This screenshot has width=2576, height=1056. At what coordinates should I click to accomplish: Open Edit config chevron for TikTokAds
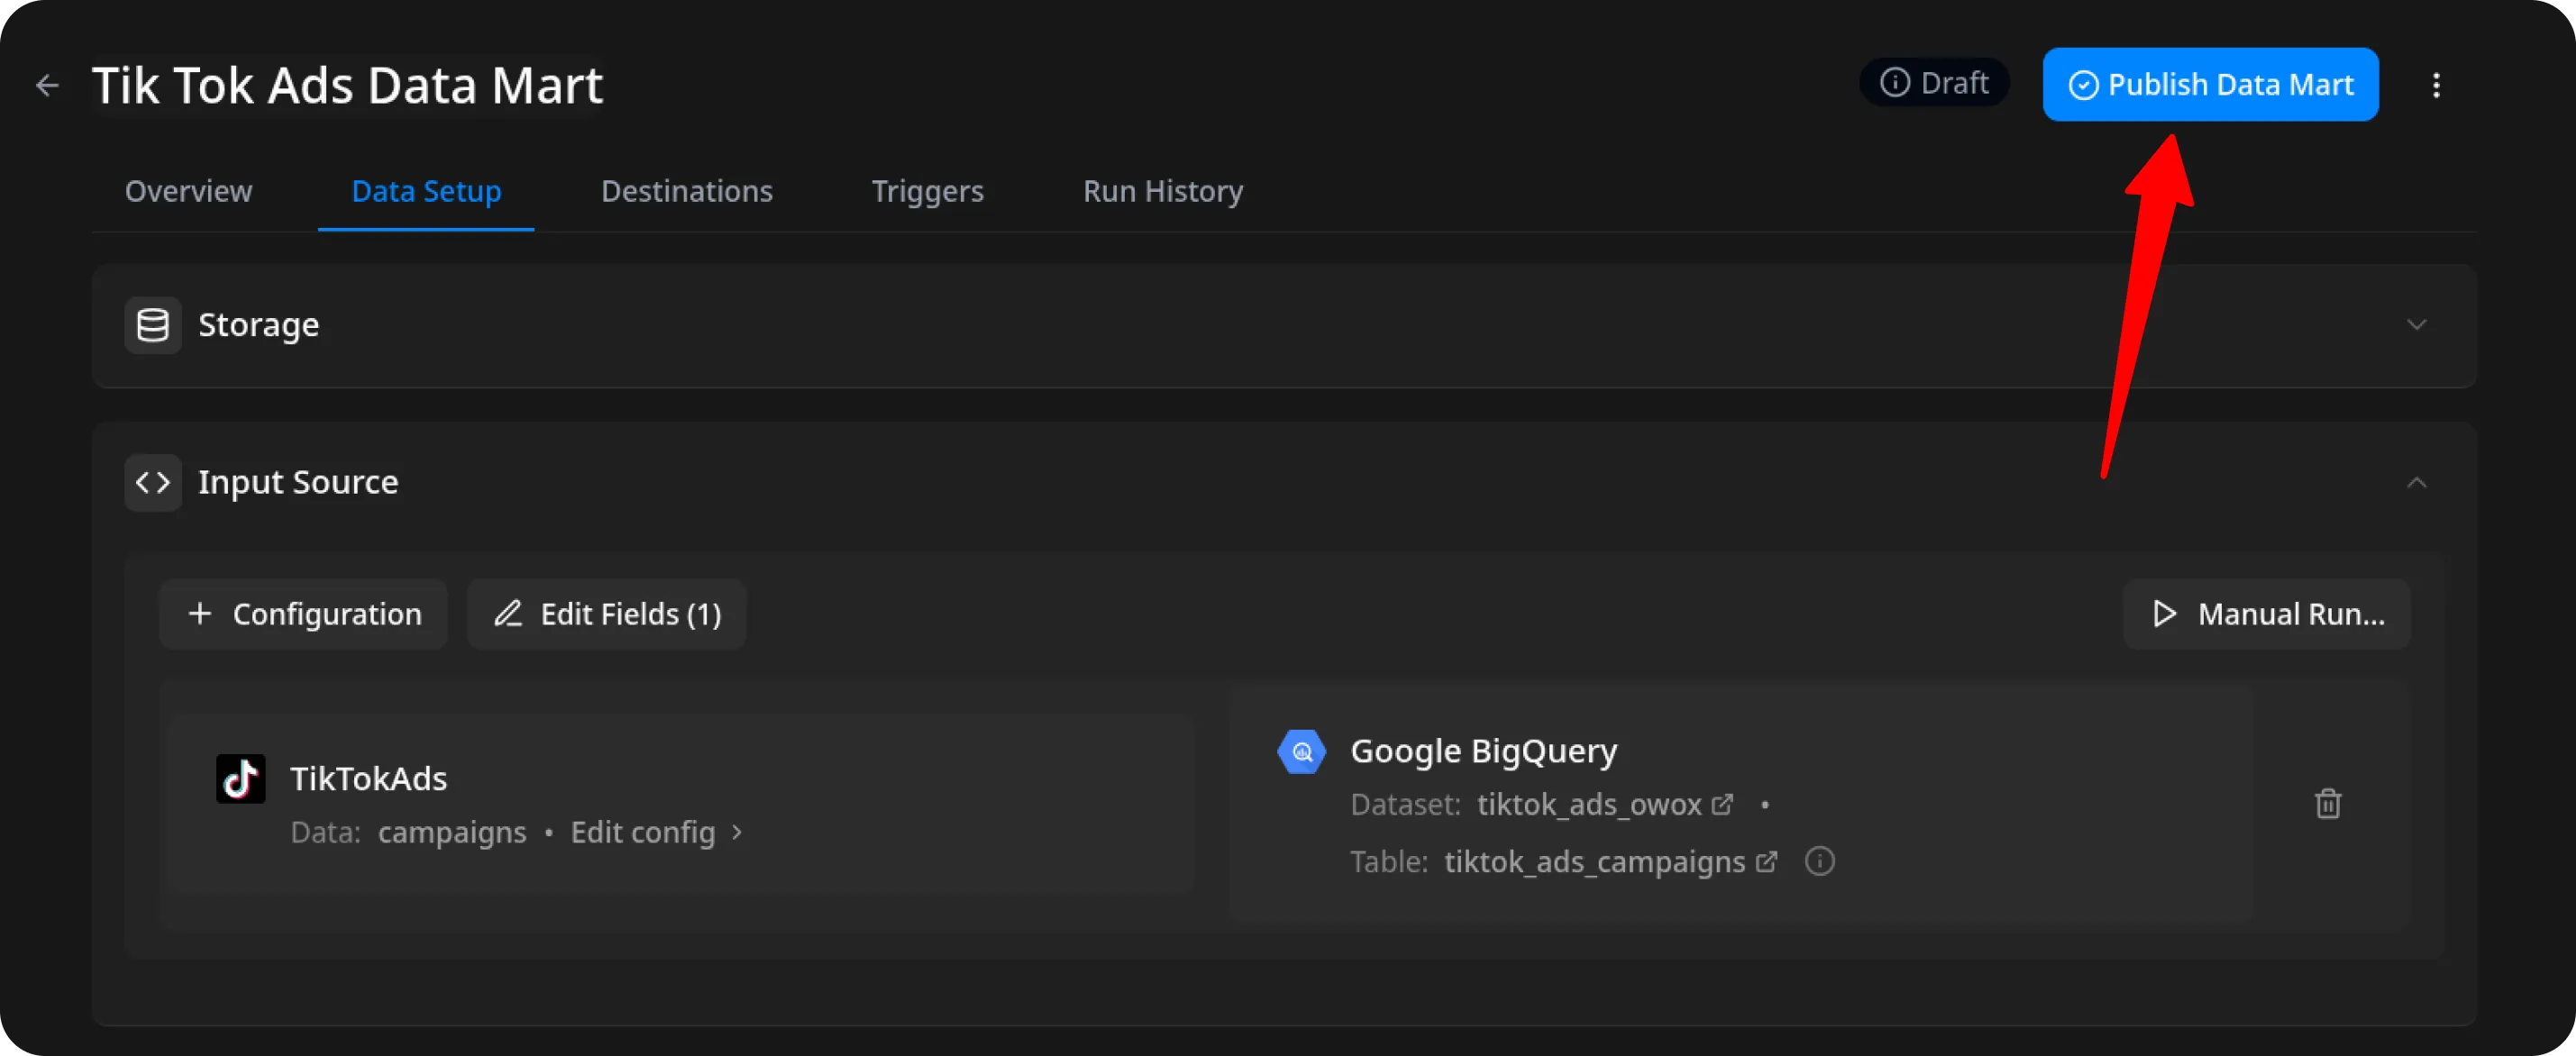click(x=737, y=833)
